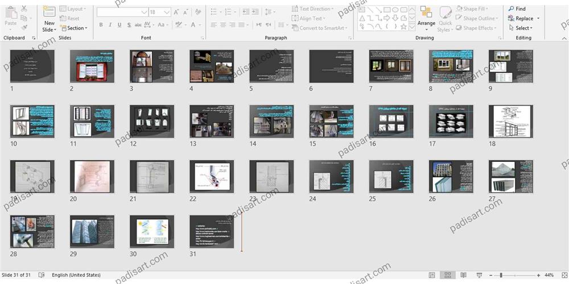Expand the Section dropdown
This screenshot has width=569, height=284.
pos(75,28)
